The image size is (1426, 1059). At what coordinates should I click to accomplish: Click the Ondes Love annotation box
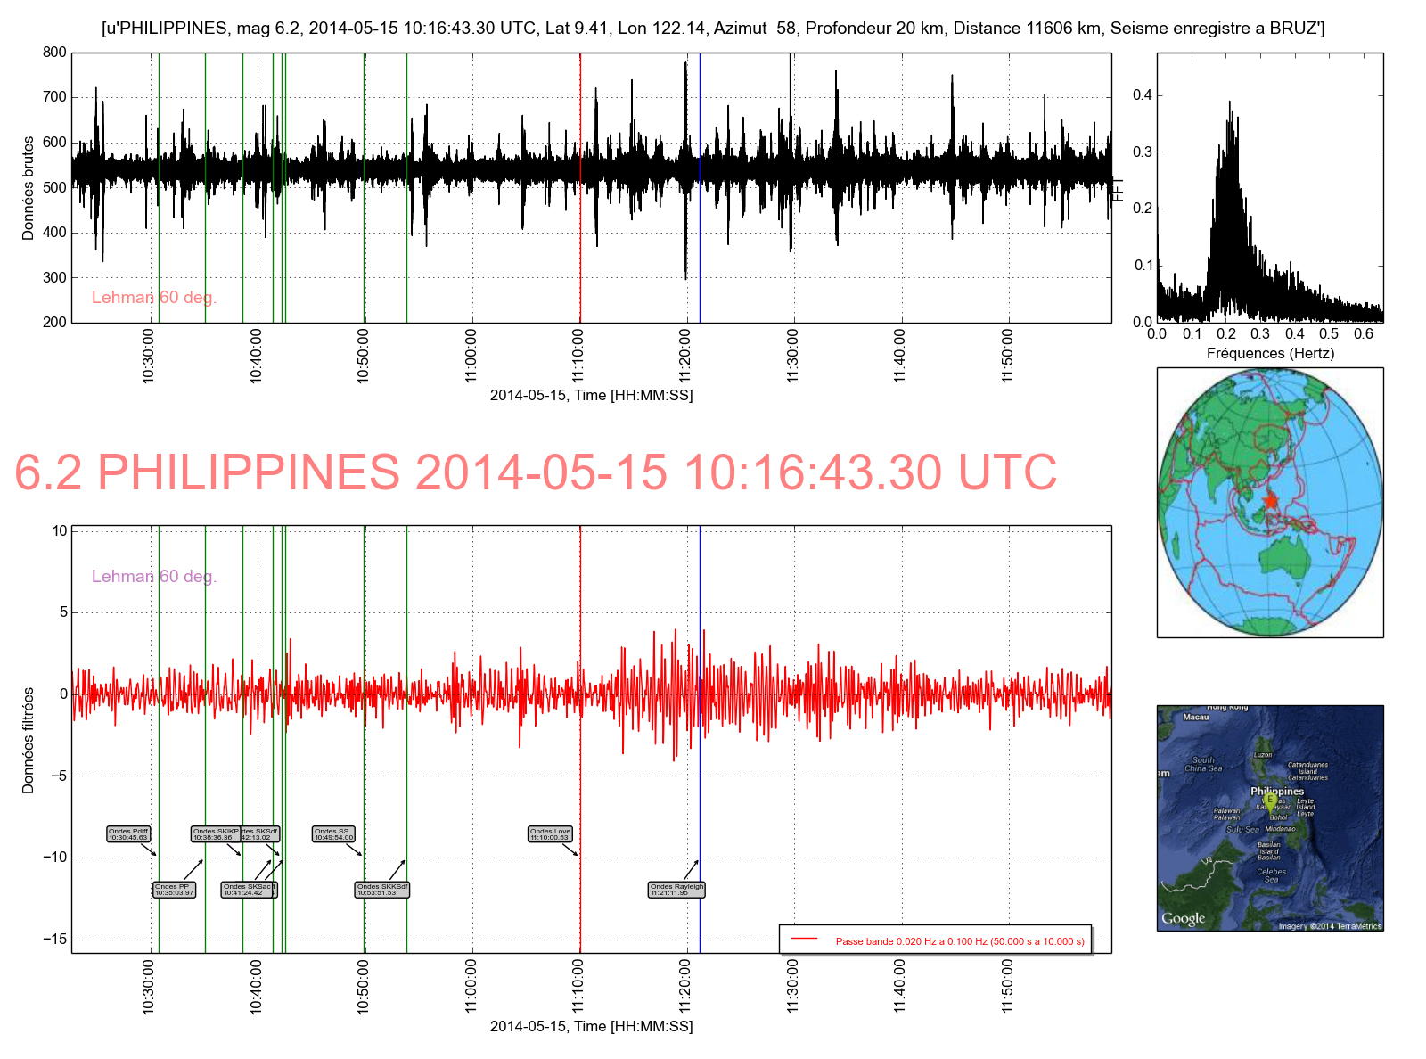coord(550,834)
